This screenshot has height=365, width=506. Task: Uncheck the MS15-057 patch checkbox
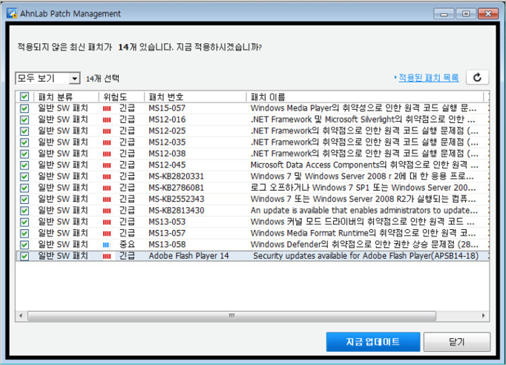(x=24, y=108)
